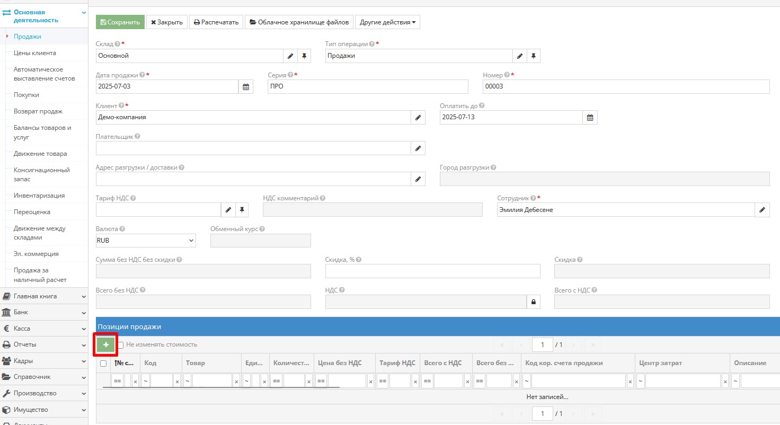Pin the Тип операции field value
Screen dimensions: 780x425
click(x=533, y=56)
